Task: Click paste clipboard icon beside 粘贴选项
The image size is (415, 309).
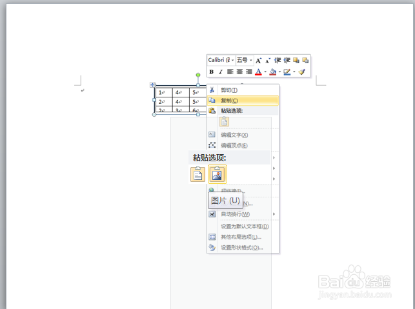Action: click(212, 110)
